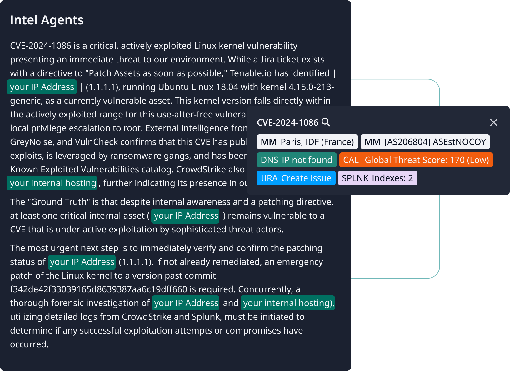Image resolution: width=510 pixels, height=371 pixels.
Task: Click the 'your IP Address' tag before (1.1.1.1), running Ubuntu
Action: point(42,87)
